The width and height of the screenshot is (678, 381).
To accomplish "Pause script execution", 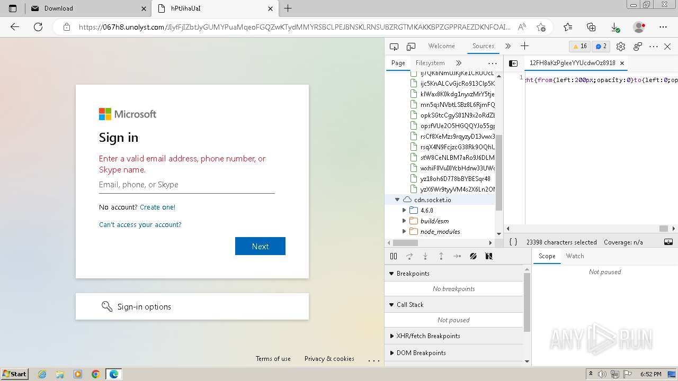I will point(394,256).
